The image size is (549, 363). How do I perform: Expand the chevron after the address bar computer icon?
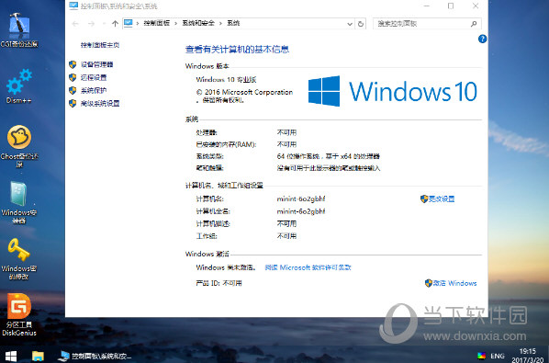[x=138, y=24]
